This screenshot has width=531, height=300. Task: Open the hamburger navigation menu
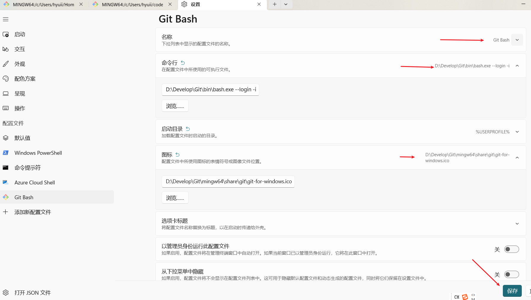tap(6, 19)
